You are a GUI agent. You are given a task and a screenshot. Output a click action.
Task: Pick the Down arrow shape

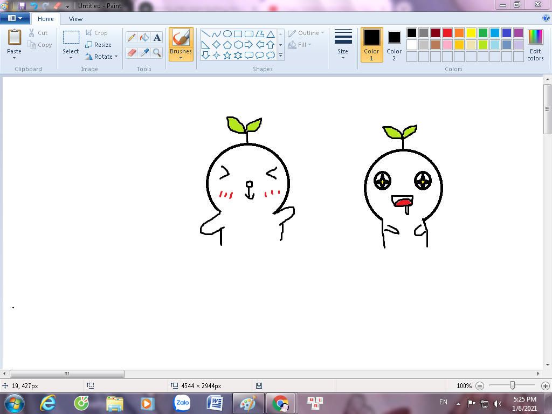pyautogui.click(x=206, y=56)
